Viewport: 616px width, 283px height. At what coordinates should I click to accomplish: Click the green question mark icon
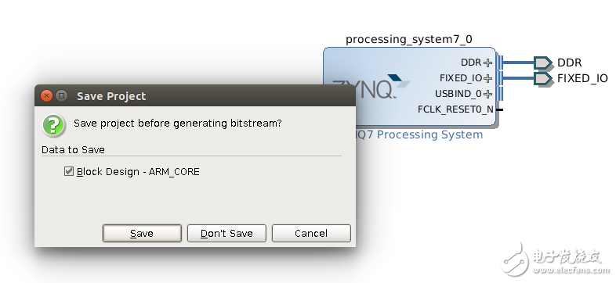54,125
